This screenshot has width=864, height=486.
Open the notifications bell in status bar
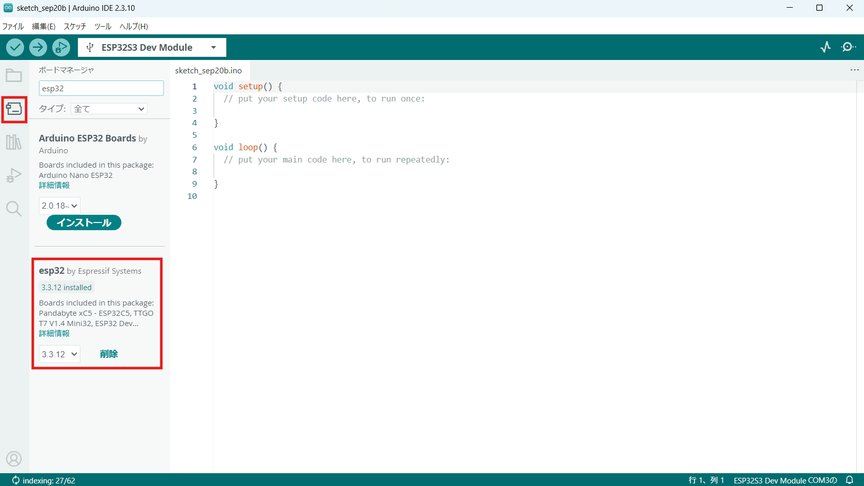(850, 480)
